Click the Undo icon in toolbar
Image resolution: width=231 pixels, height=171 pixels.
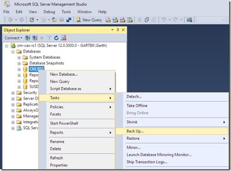click(x=164, y=20)
